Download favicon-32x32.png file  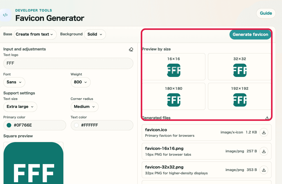coord(264,170)
